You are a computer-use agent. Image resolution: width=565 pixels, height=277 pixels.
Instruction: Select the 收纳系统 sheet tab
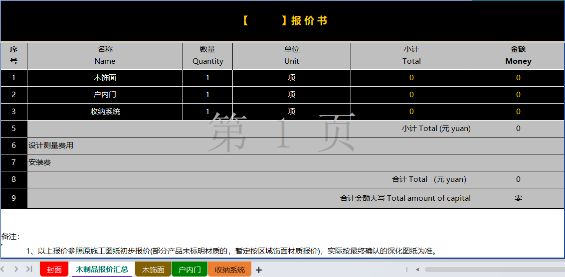click(x=230, y=270)
